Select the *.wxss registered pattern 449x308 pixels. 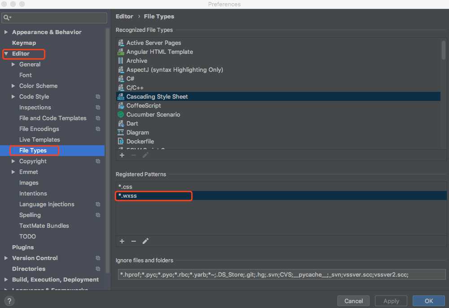(281, 196)
